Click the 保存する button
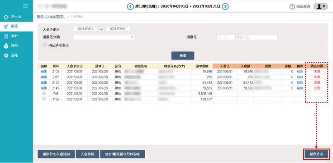This screenshot has height=163, width=333. coord(316,154)
